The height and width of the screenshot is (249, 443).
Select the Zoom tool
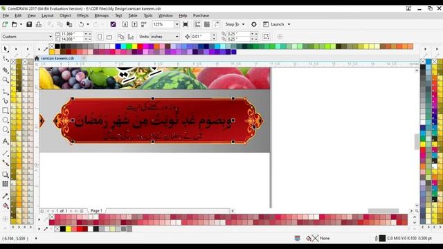(6, 80)
